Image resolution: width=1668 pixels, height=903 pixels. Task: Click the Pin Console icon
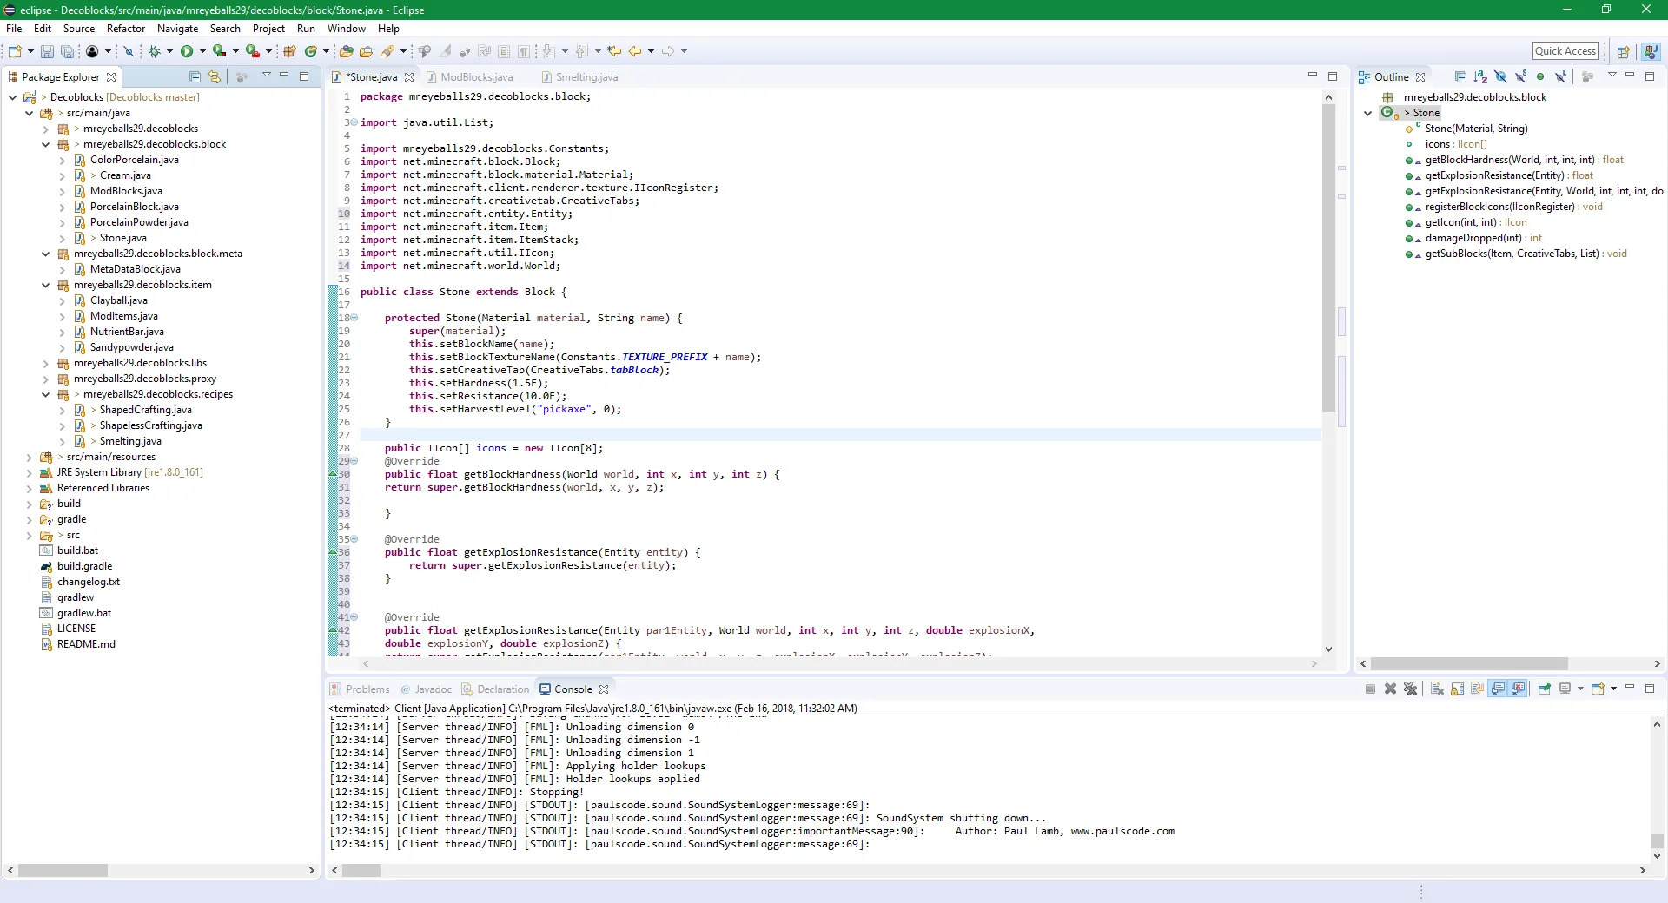coord(1544,689)
